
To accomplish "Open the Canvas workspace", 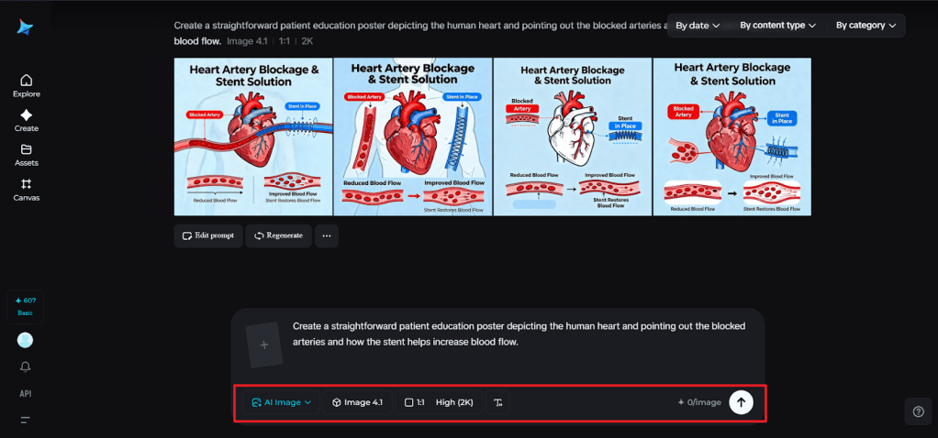I will click(26, 190).
